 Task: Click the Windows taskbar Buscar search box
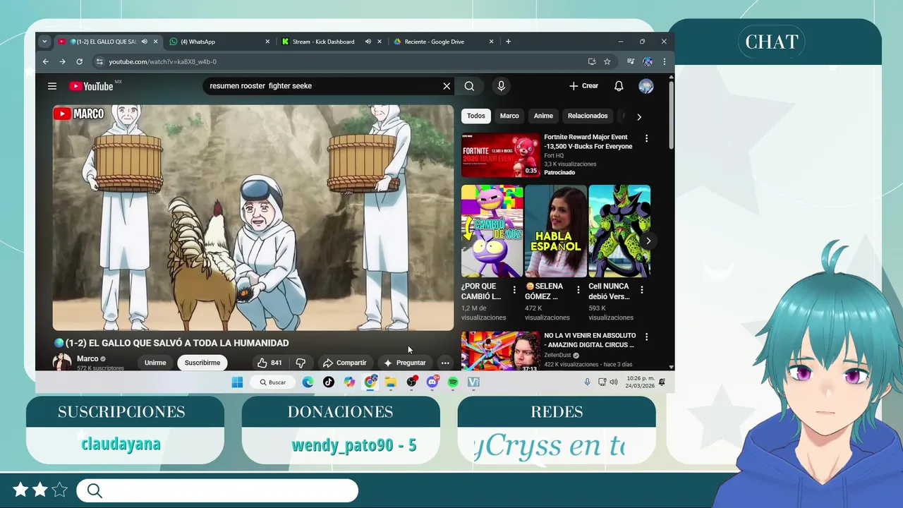click(x=272, y=382)
